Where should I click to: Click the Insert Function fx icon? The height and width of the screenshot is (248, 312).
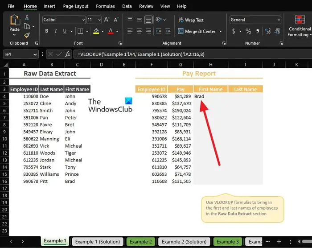pos(68,54)
